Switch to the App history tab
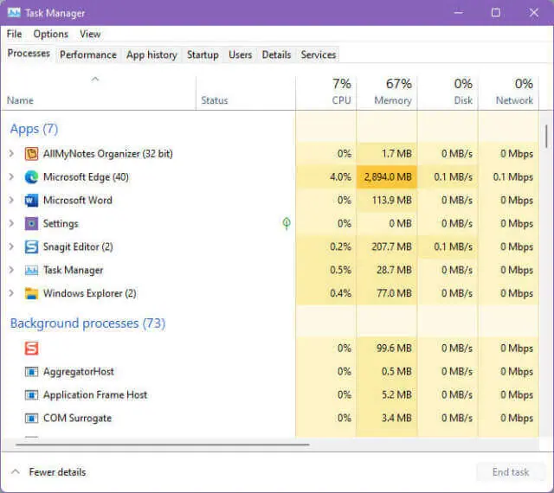Viewport: 554px width, 493px height. pos(151,55)
